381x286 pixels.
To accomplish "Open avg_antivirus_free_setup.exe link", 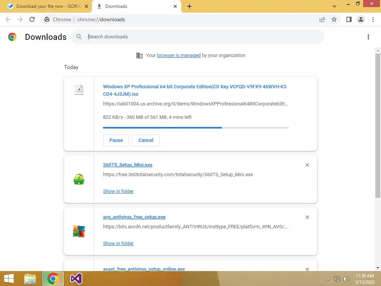I will point(134,217).
